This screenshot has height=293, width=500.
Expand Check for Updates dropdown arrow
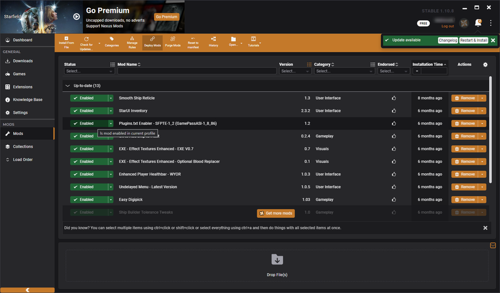tap(99, 44)
